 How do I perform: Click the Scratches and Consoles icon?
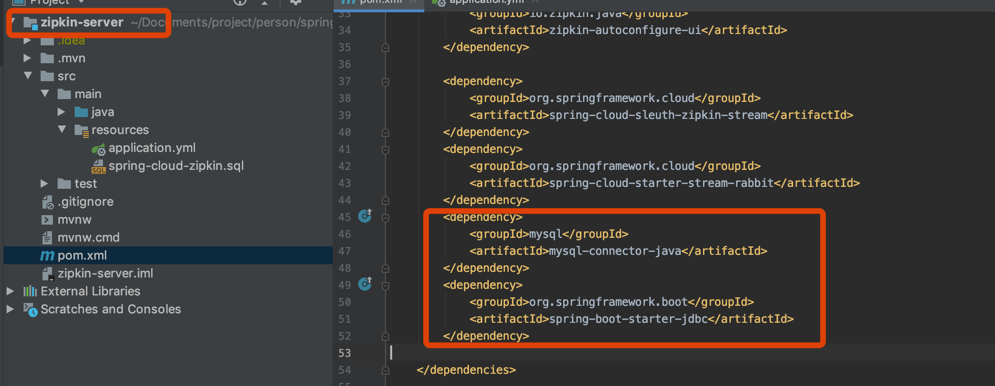[31, 310]
